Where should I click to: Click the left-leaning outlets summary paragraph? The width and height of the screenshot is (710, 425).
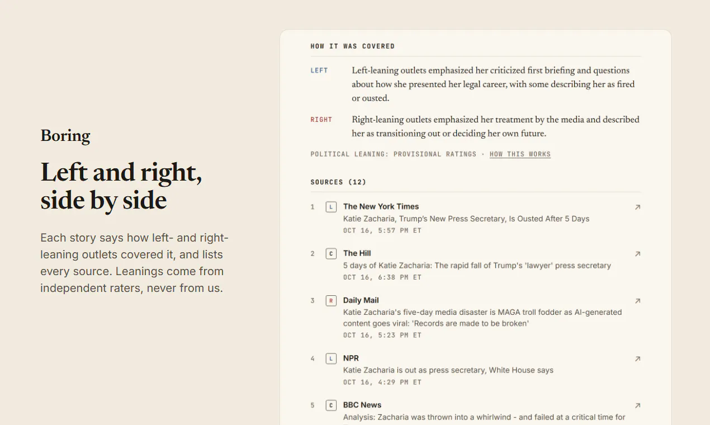tap(493, 84)
